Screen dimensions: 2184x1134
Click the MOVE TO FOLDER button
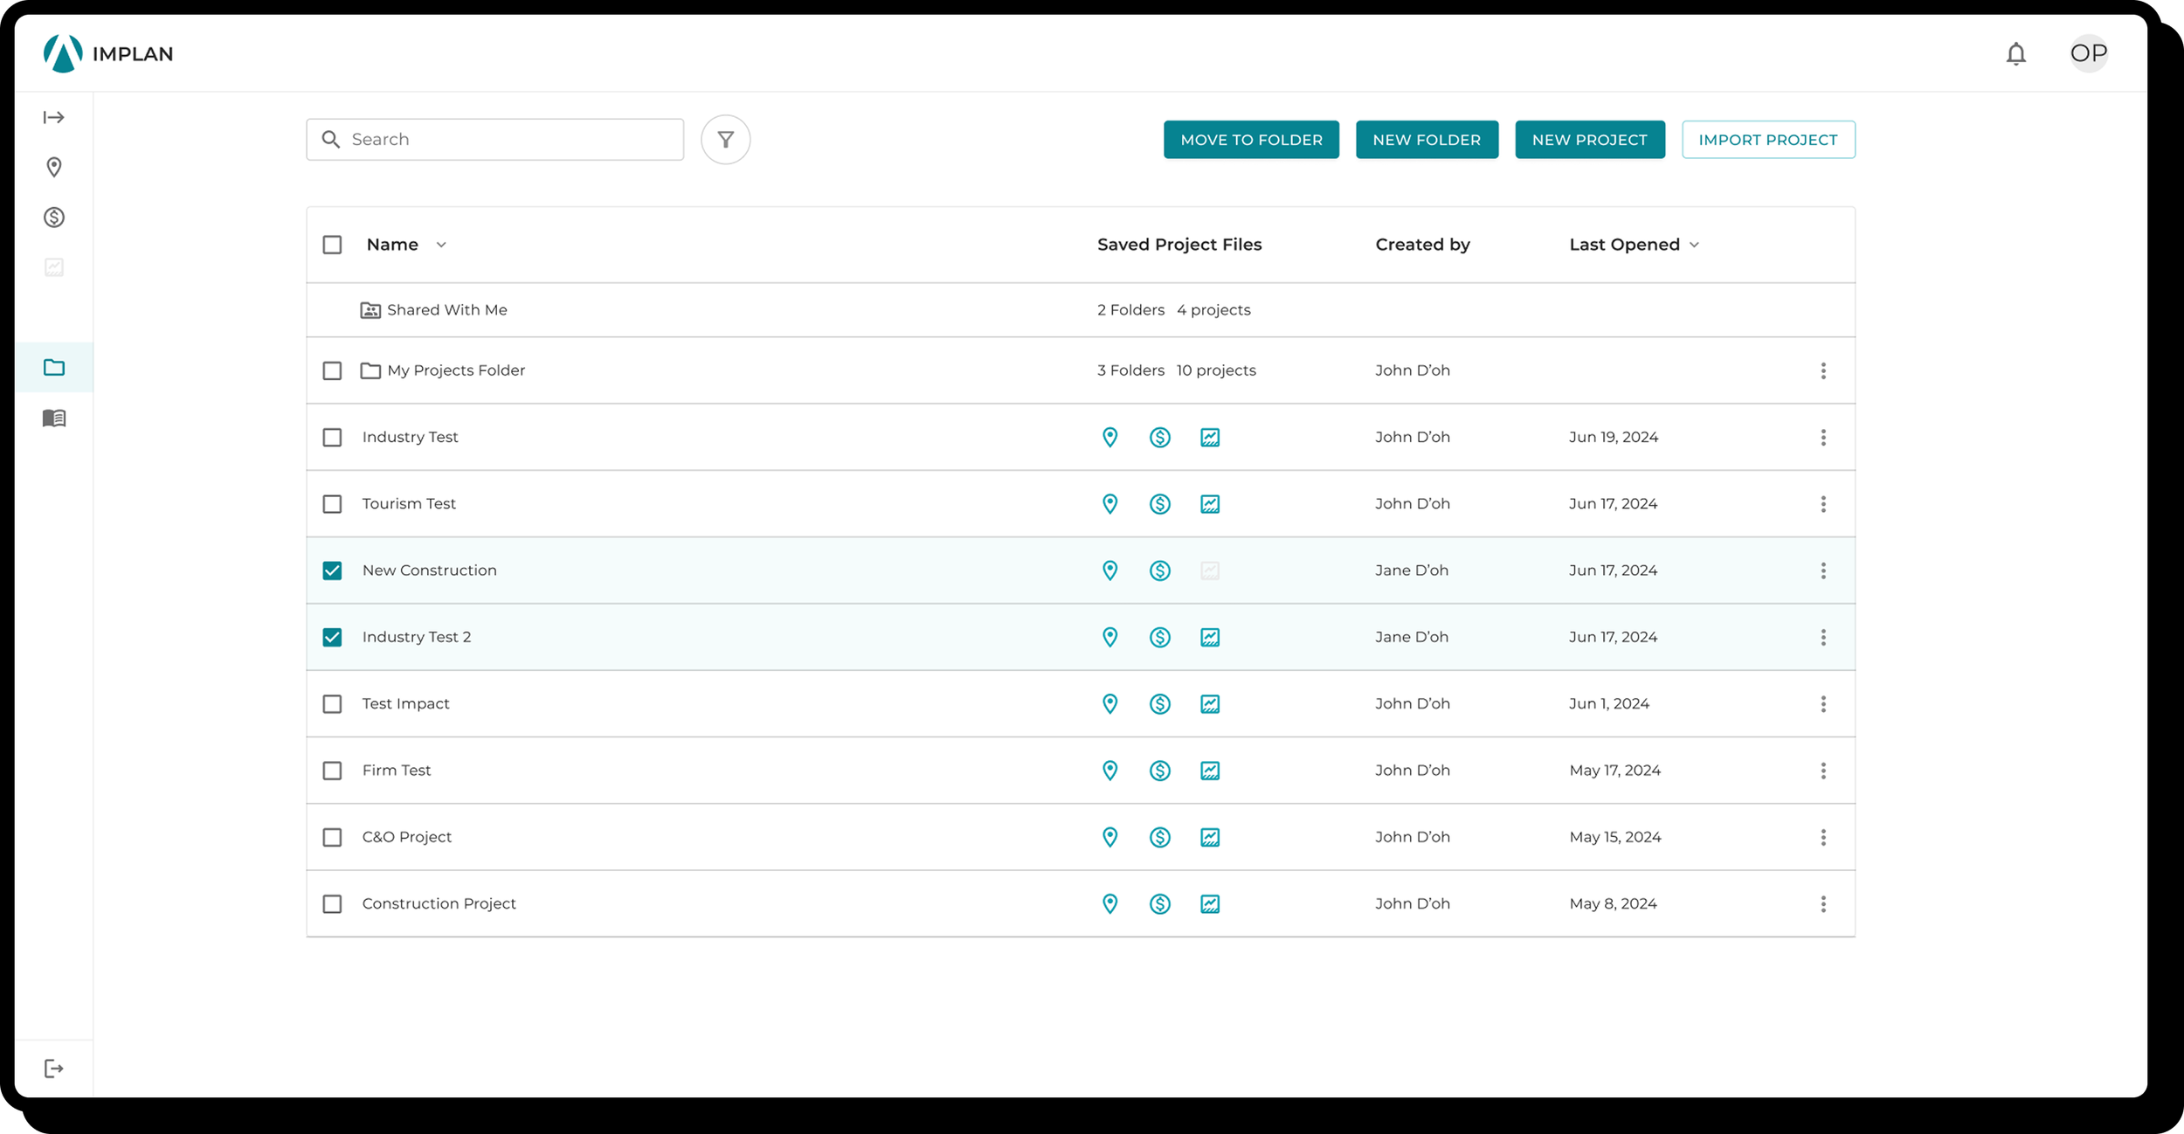(1251, 140)
